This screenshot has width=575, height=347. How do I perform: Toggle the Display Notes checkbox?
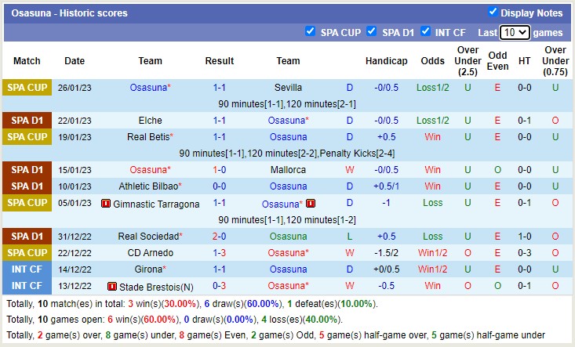pos(493,12)
